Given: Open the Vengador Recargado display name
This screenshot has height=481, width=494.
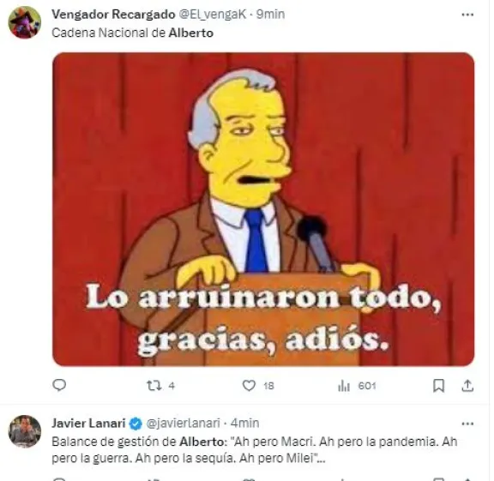Looking at the screenshot, I should coord(113,15).
